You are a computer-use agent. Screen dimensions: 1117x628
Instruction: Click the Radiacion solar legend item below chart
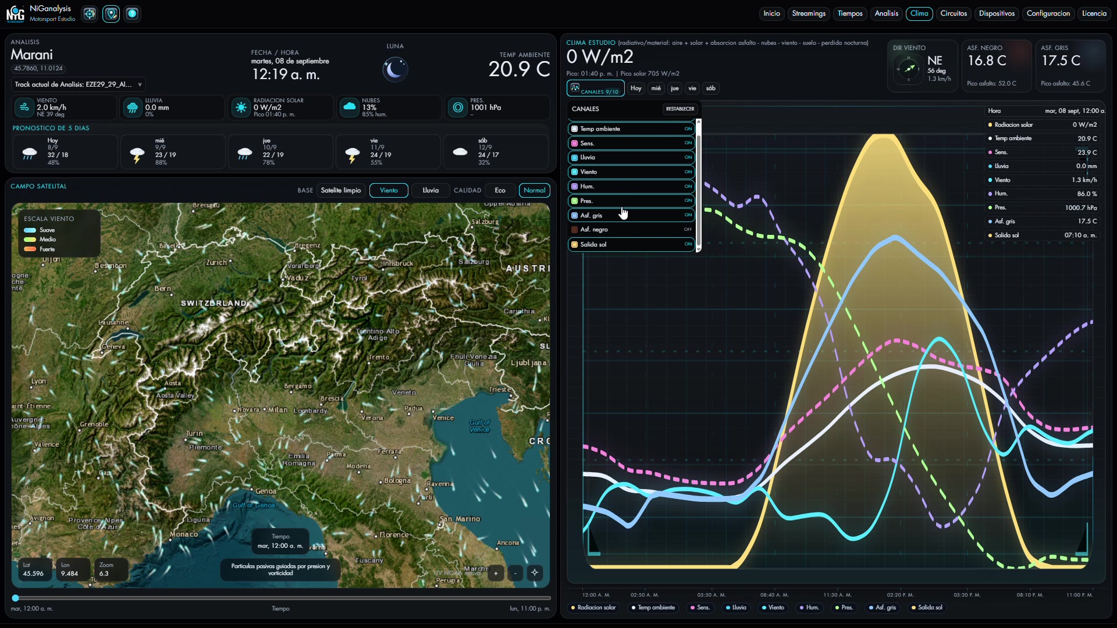click(x=593, y=608)
